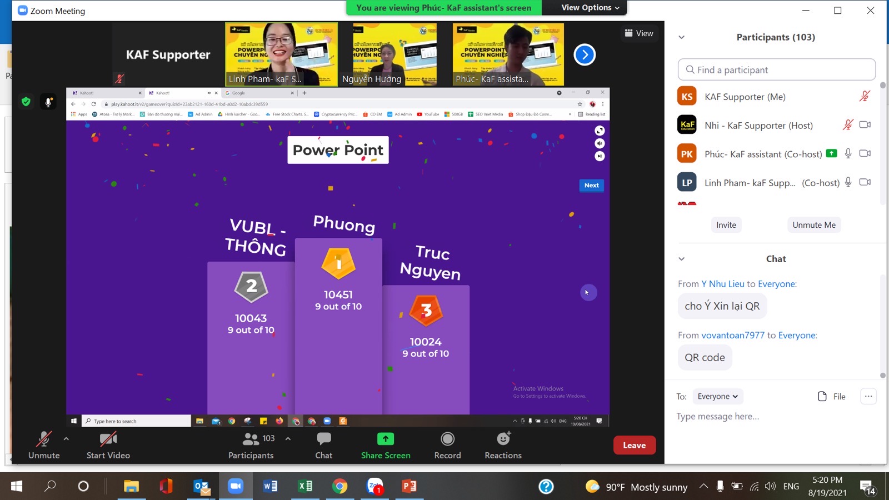889x500 pixels.
Task: Open File Explorer from taskbar
Action: 131,487
